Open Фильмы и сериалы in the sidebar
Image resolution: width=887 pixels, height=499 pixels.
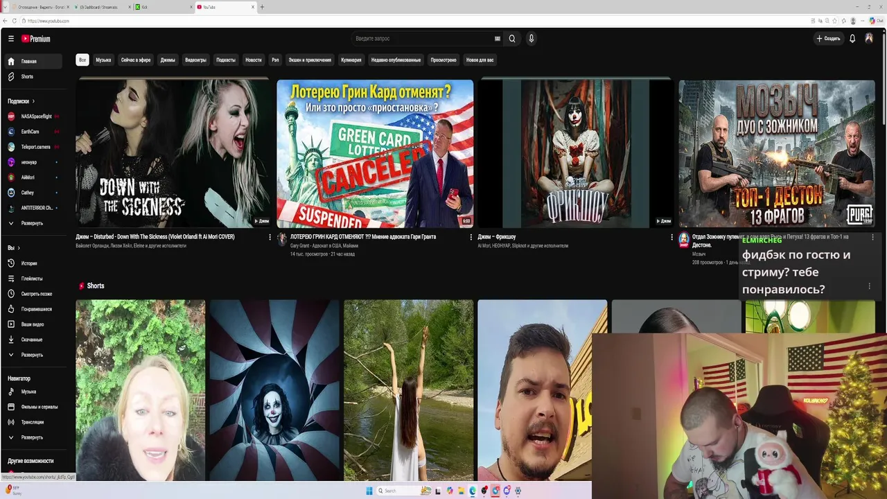point(33,407)
